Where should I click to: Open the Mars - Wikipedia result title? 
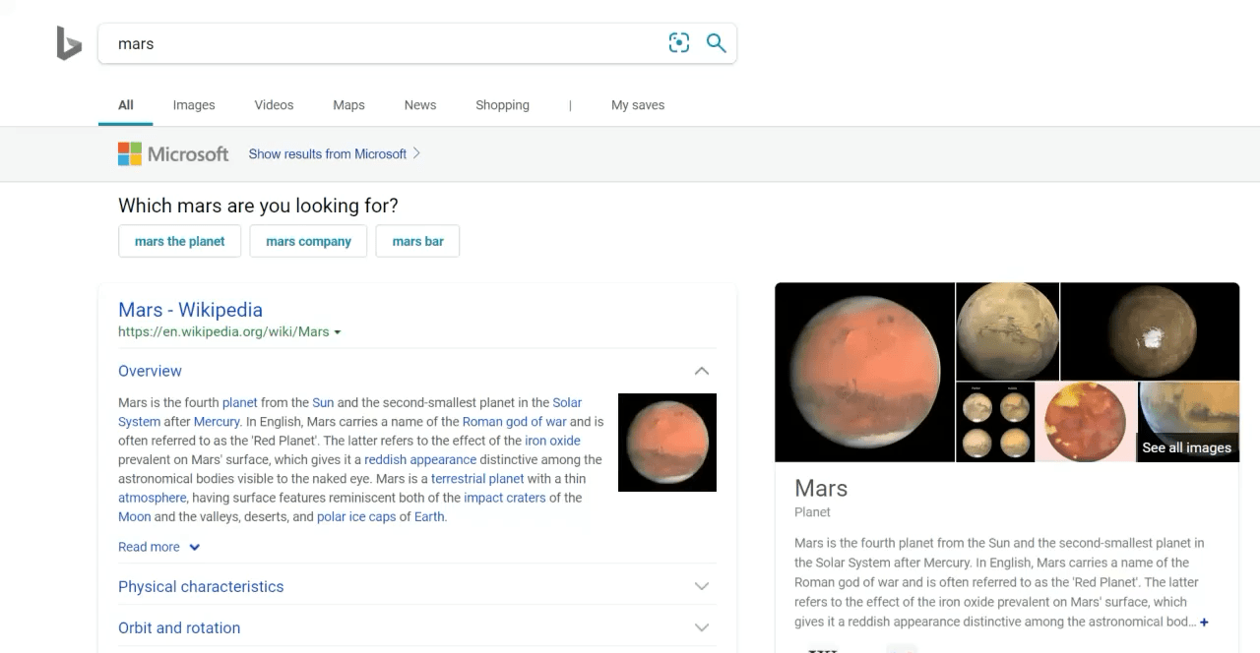tap(190, 310)
